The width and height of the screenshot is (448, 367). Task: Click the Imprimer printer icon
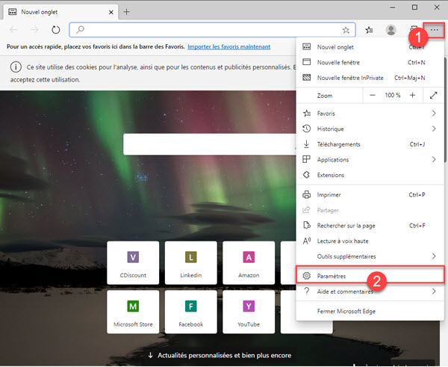click(x=307, y=195)
